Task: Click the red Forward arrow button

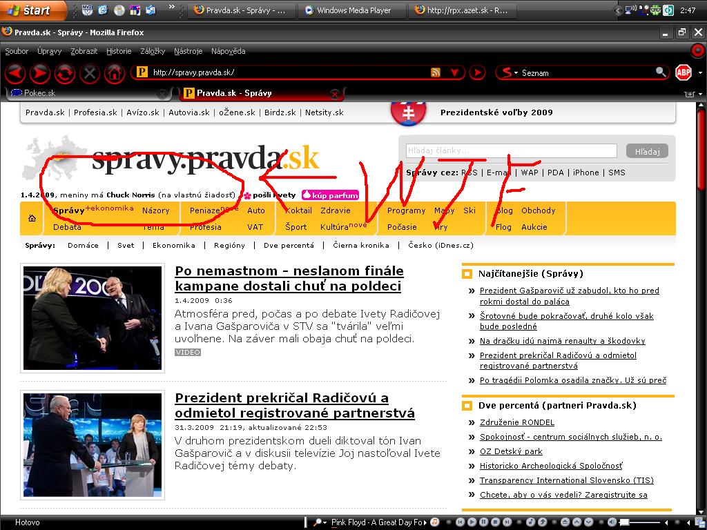Action: click(x=40, y=73)
